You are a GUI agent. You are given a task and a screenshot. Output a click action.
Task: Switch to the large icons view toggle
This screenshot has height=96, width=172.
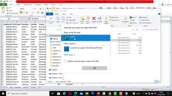159,81
